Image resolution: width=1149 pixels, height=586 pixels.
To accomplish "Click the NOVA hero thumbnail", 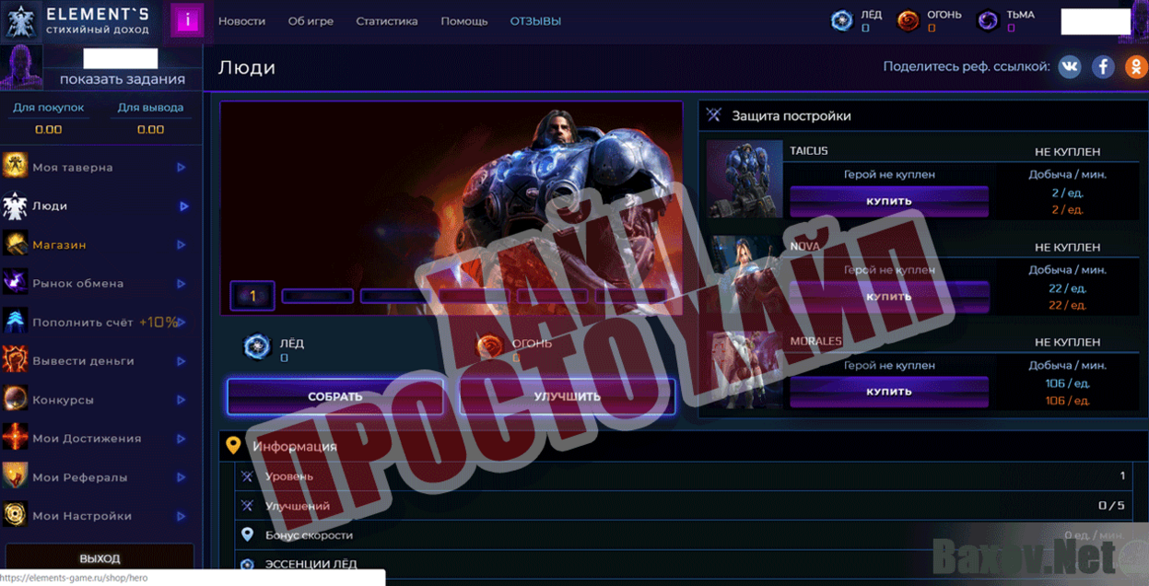I will 745,275.
